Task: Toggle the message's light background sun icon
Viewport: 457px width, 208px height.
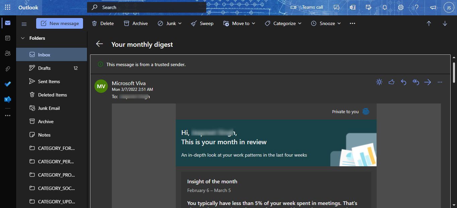Action: coord(379,82)
